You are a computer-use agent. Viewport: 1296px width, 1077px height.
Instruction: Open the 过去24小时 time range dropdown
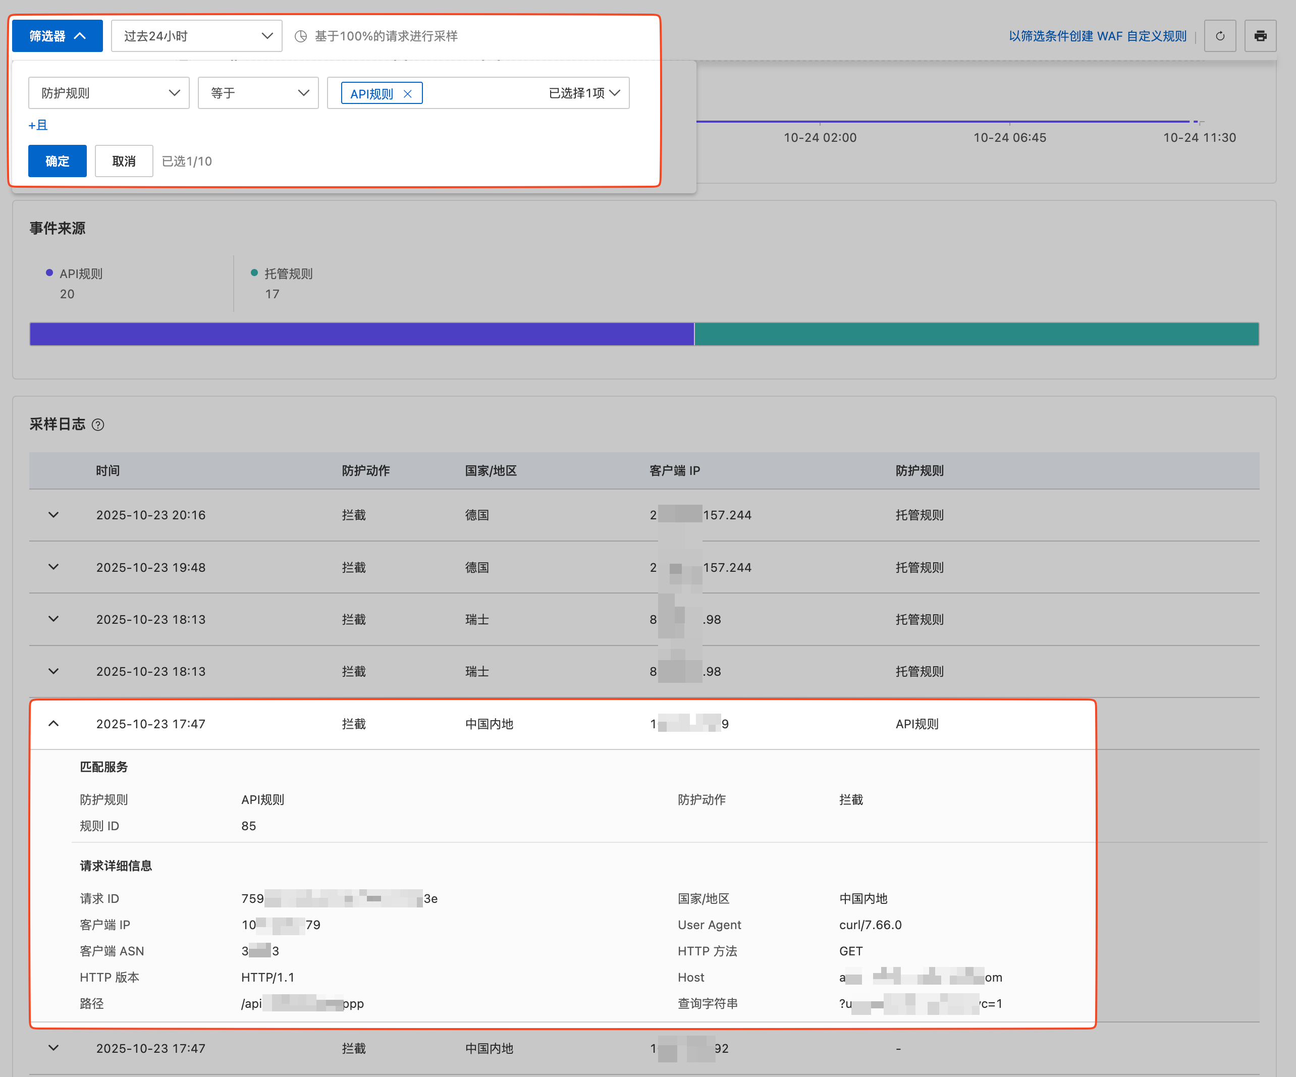196,36
